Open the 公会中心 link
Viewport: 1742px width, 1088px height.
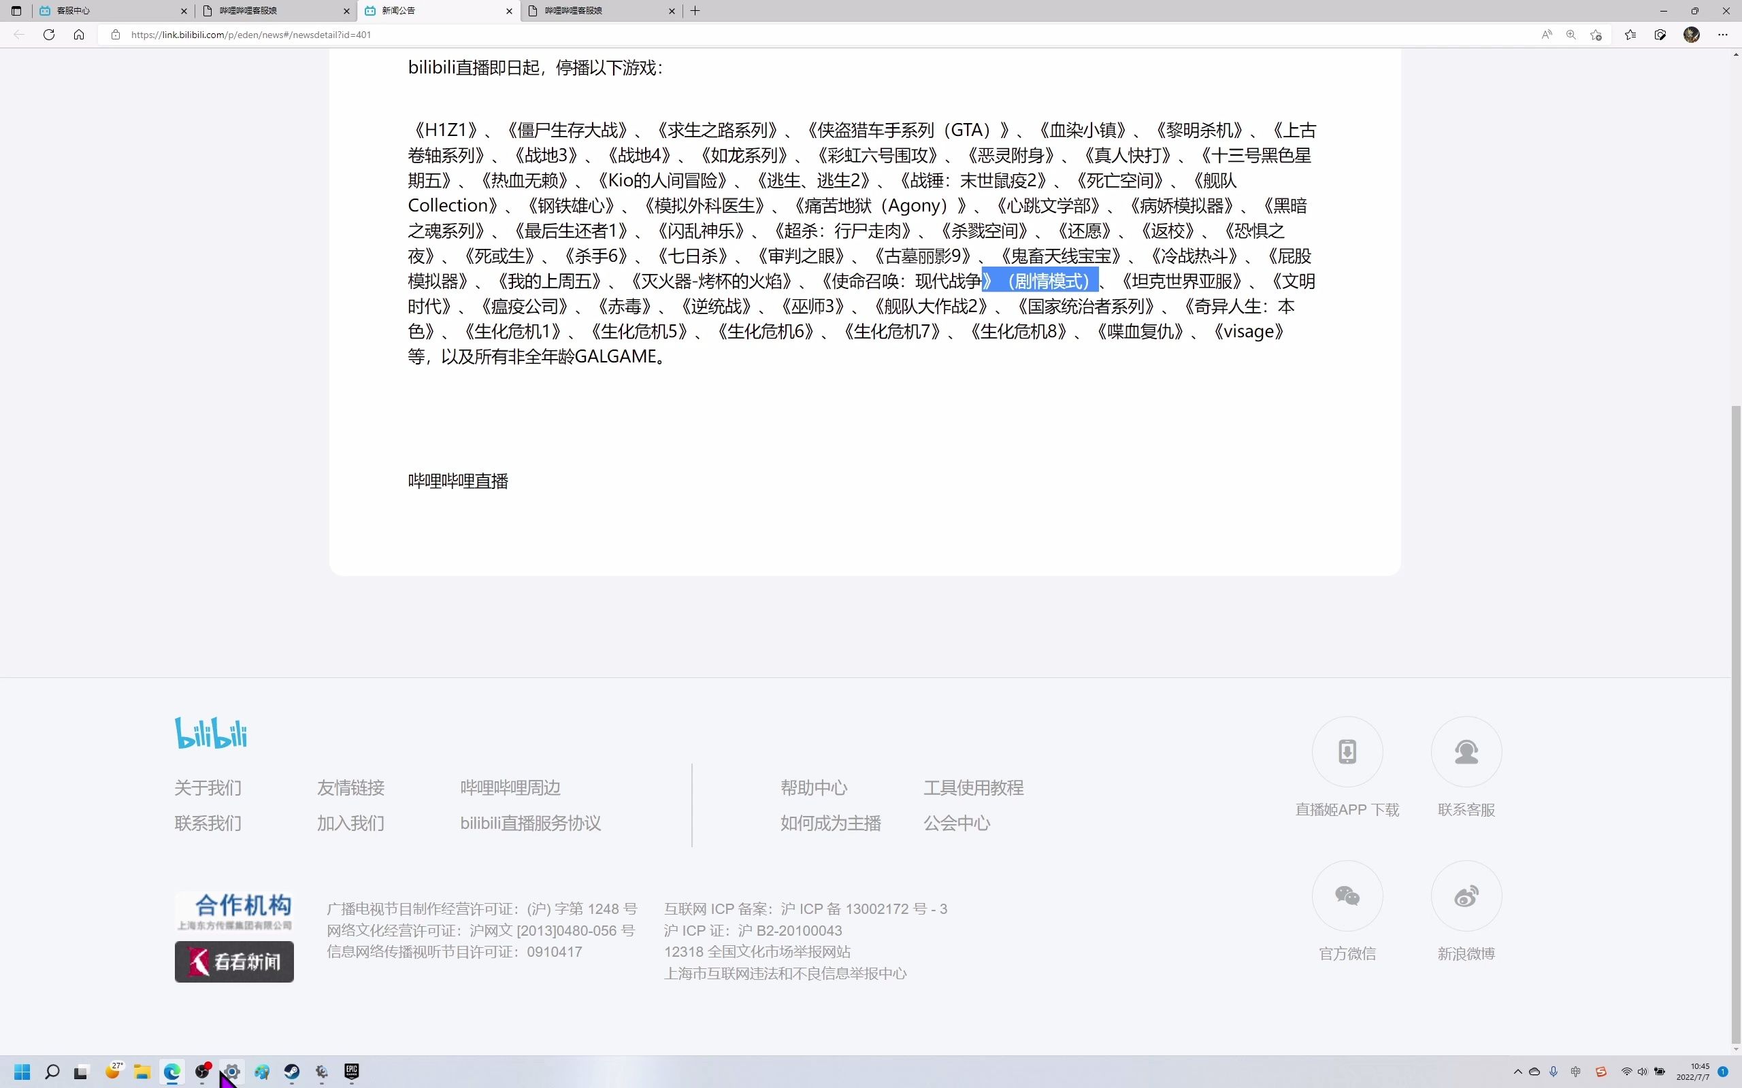[x=957, y=823]
